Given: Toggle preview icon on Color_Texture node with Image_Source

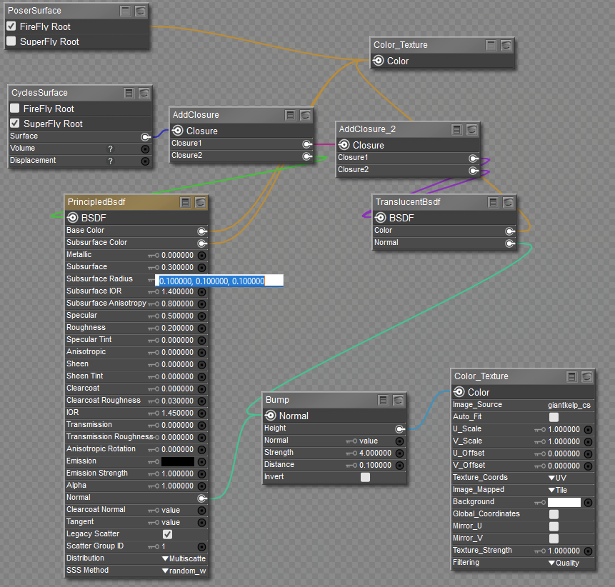Looking at the screenshot, I should click(586, 377).
